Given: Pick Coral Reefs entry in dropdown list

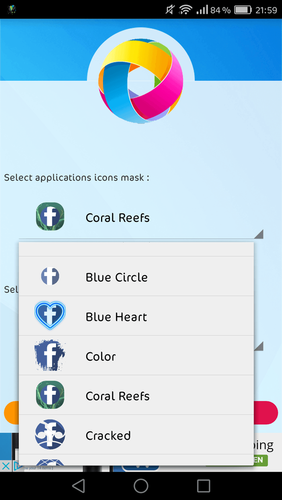Looking at the screenshot, I should 136,395.
